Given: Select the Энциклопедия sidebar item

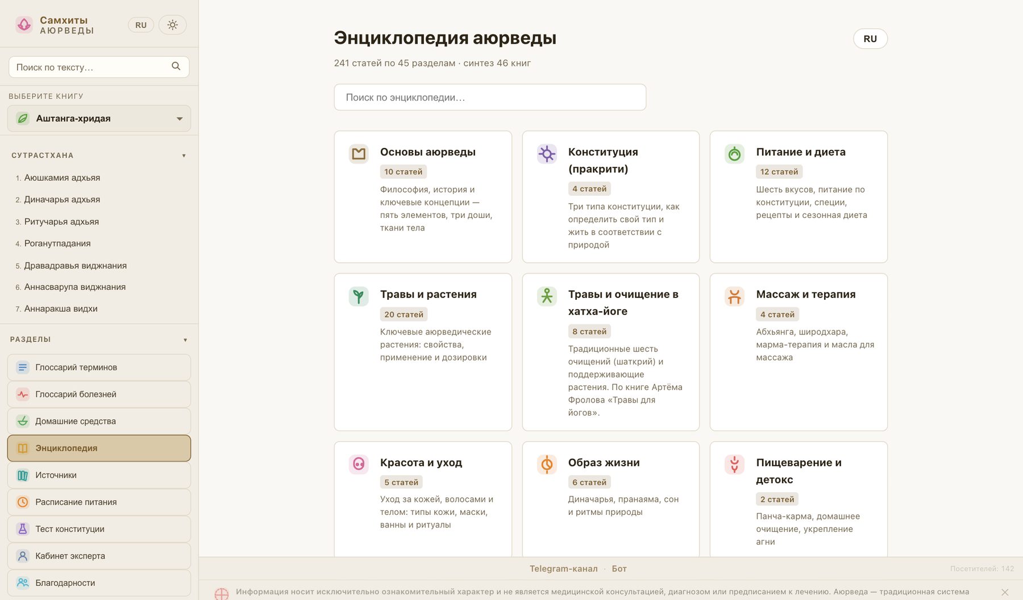Looking at the screenshot, I should tap(99, 448).
